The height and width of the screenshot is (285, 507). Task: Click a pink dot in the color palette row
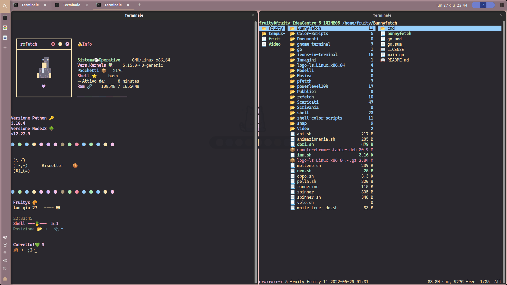pyautogui.click(x=41, y=144)
